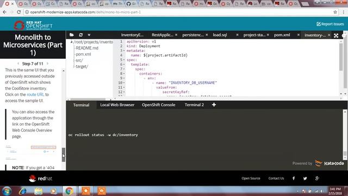Close the RestApplic... tab
Viewport: 348px width, 196px height.
point(176,35)
